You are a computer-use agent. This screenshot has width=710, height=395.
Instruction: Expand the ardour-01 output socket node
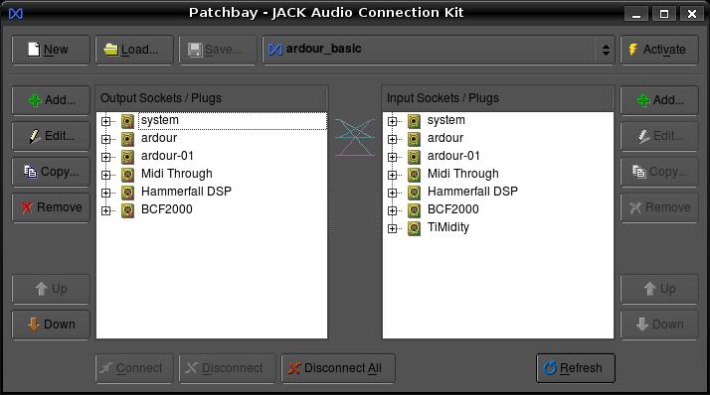coord(106,157)
